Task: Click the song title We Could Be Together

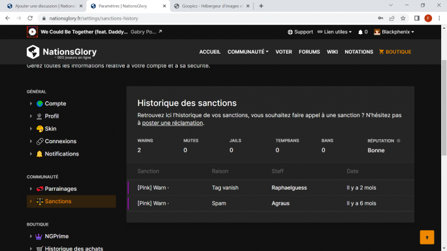Action: click(84, 31)
